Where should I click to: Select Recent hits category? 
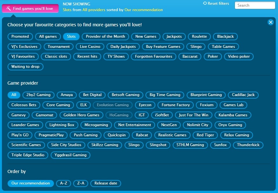click(x=87, y=56)
